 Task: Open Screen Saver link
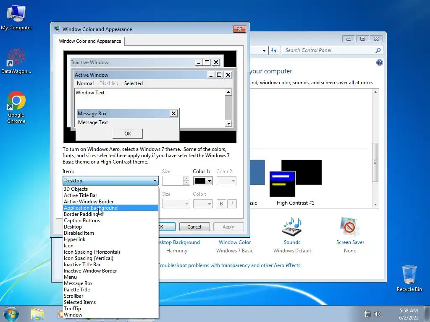tap(350, 242)
